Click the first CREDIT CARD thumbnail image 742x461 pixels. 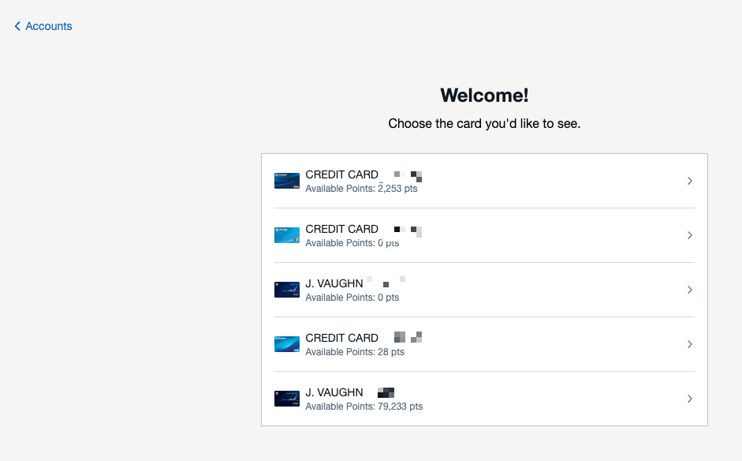click(x=286, y=180)
